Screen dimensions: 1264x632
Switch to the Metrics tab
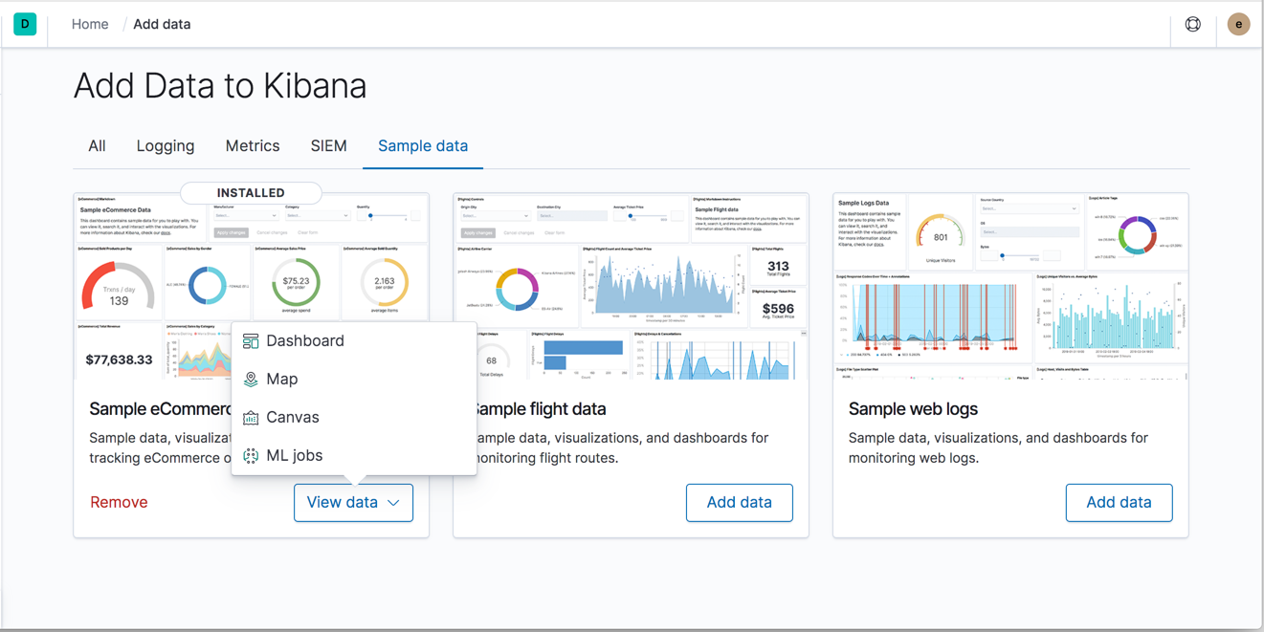pyautogui.click(x=252, y=145)
